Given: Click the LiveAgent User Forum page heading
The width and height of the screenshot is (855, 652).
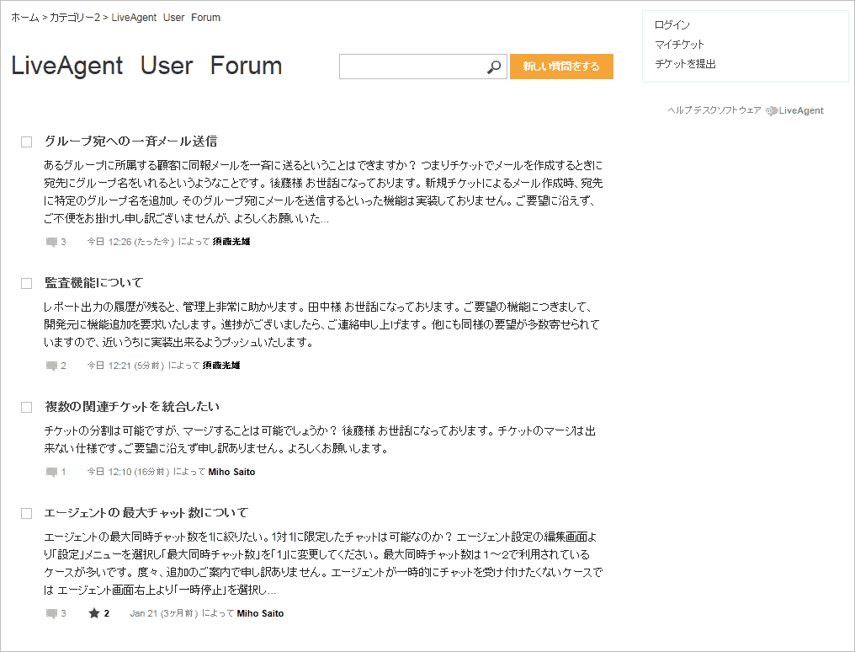Looking at the screenshot, I should 146,66.
